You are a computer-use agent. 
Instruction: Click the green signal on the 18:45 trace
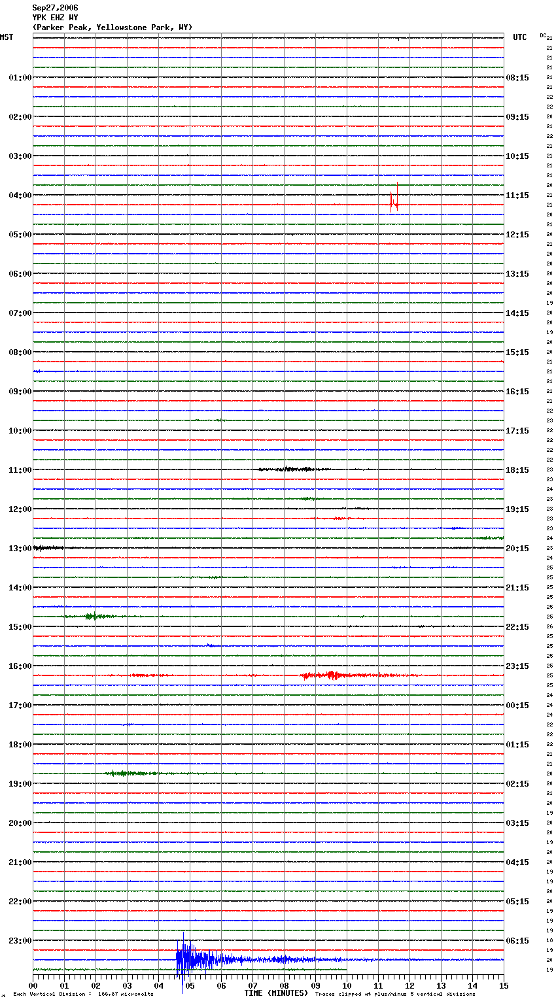tap(131, 773)
